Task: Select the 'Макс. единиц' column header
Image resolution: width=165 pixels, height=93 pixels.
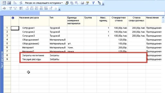Action: (103, 21)
